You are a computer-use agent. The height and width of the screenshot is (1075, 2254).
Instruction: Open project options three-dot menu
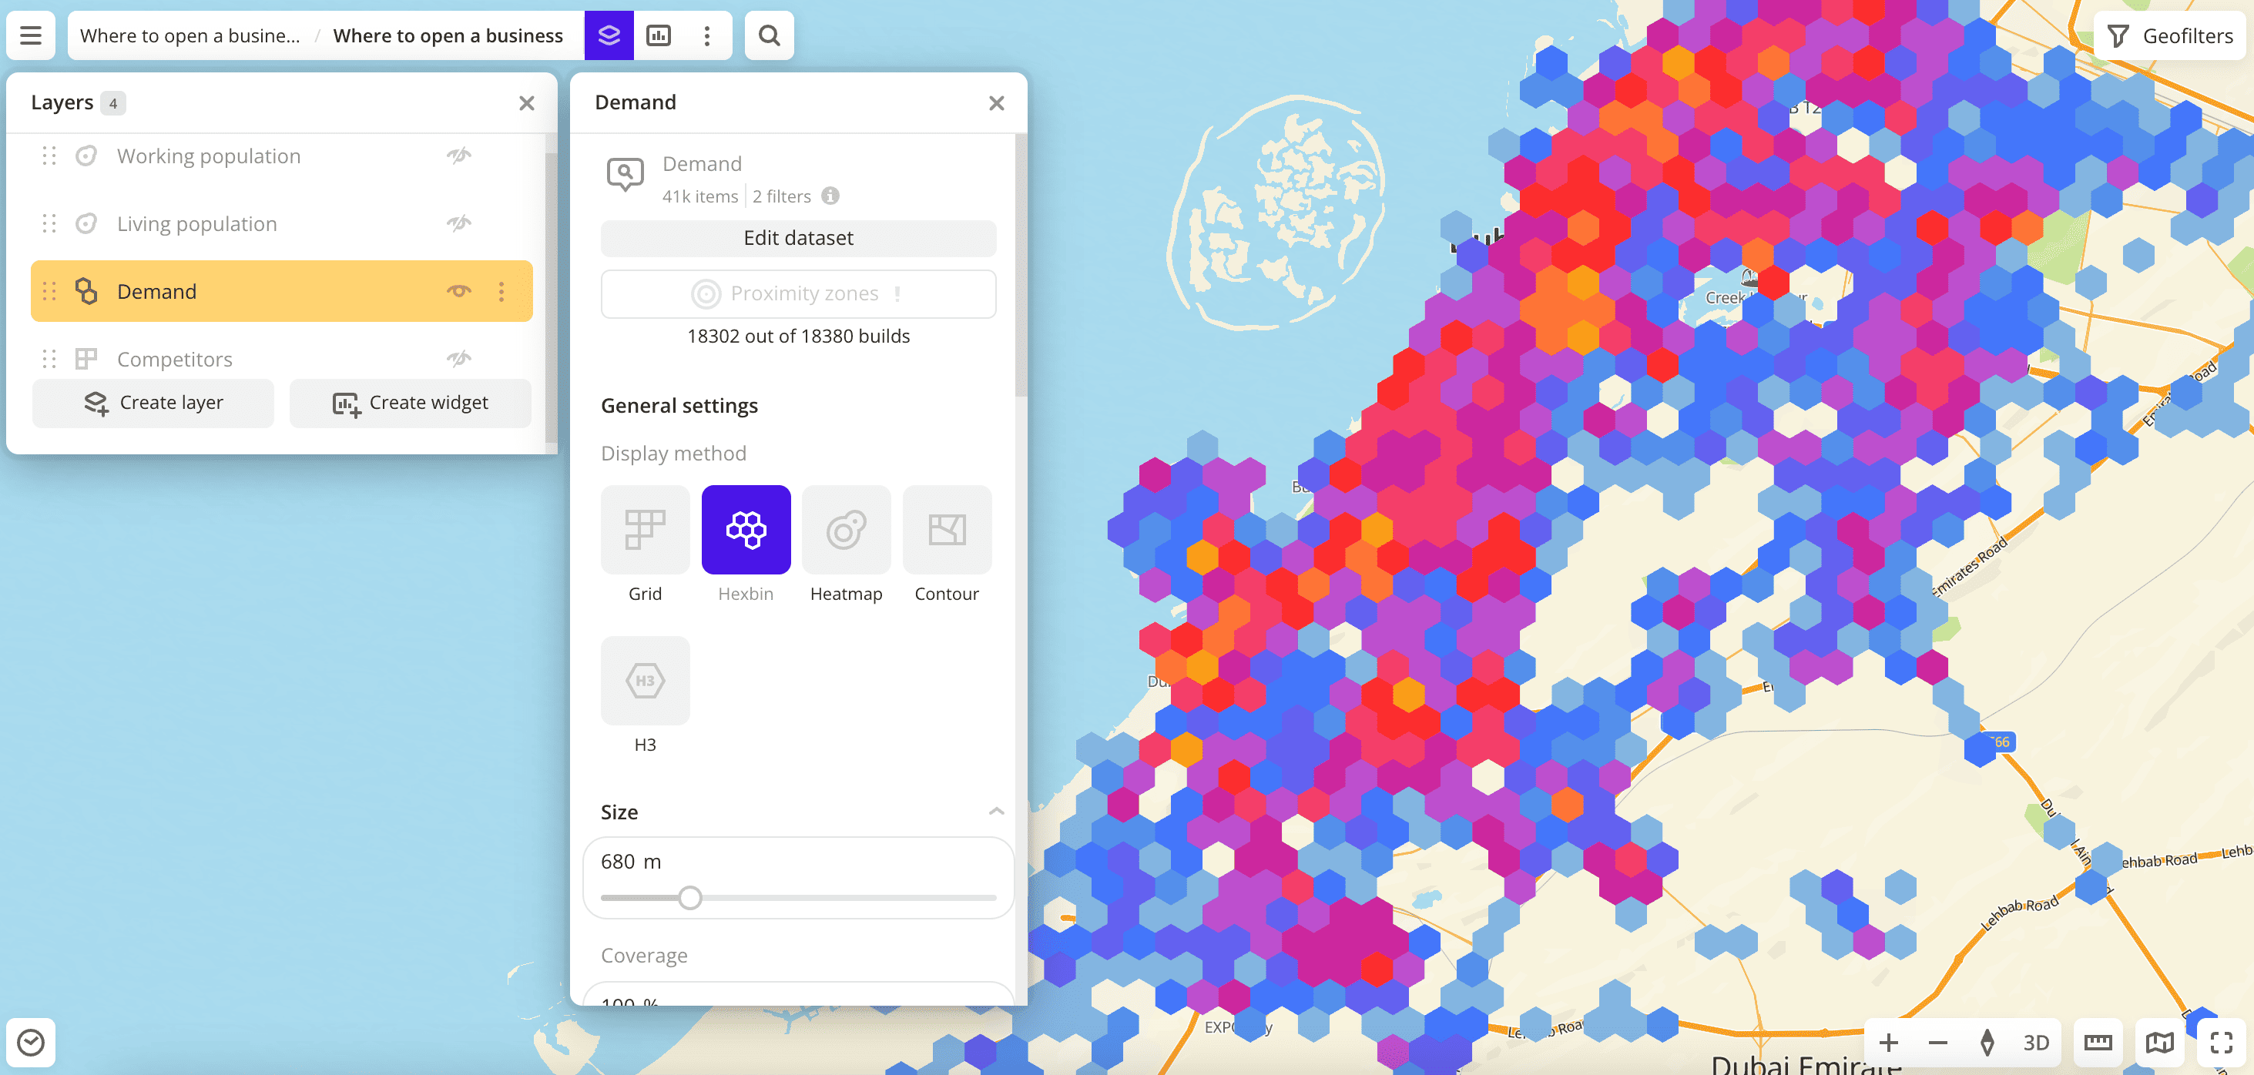707,36
